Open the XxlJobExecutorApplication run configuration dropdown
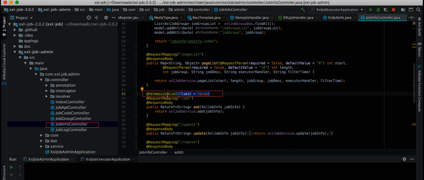The width and height of the screenshot is (424, 180). click(x=337, y=10)
